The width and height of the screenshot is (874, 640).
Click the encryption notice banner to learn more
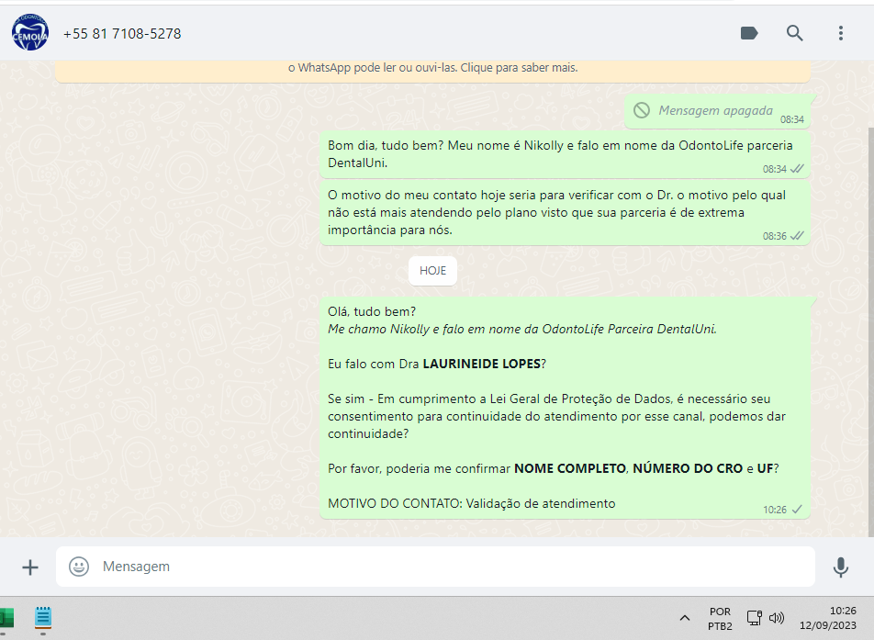tap(432, 72)
